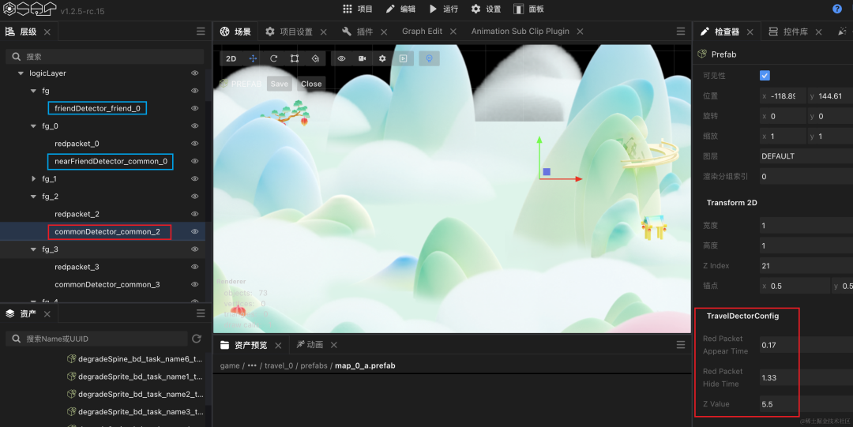Toggle the 可见性 checkbox
853x427 pixels.
[765, 76]
